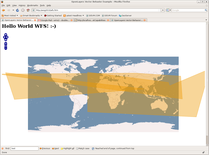The width and height of the screenshot is (209, 155).
Task: Close the find bar with its X icon
Action: click(x=2, y=149)
